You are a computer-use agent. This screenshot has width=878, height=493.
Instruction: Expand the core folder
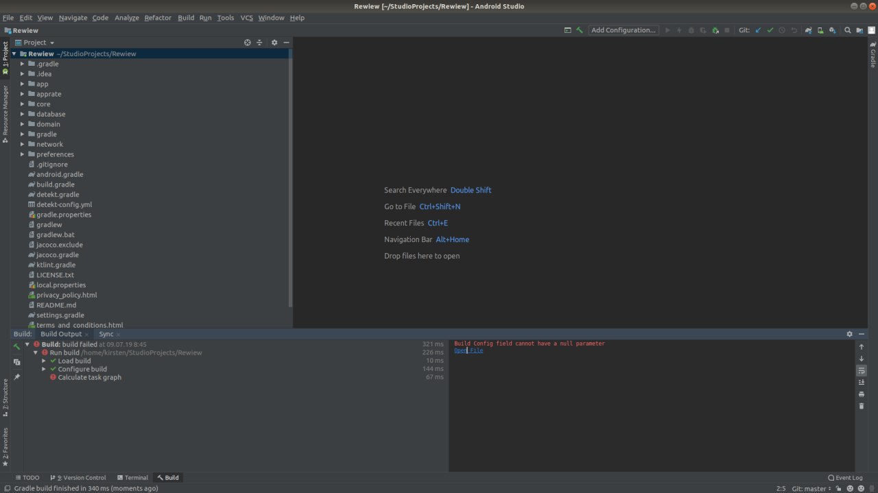click(x=22, y=104)
